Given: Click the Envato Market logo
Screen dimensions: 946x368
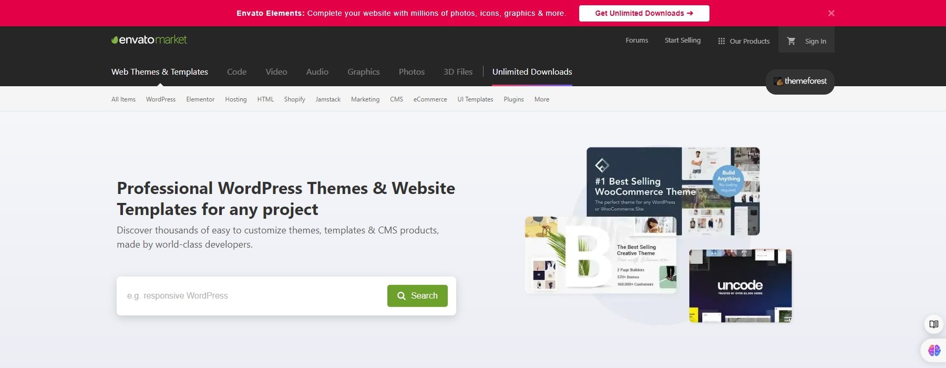Looking at the screenshot, I should tap(149, 40).
